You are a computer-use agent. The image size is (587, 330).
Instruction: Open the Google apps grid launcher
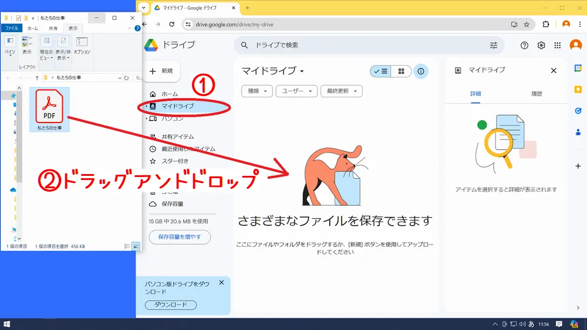[558, 46]
